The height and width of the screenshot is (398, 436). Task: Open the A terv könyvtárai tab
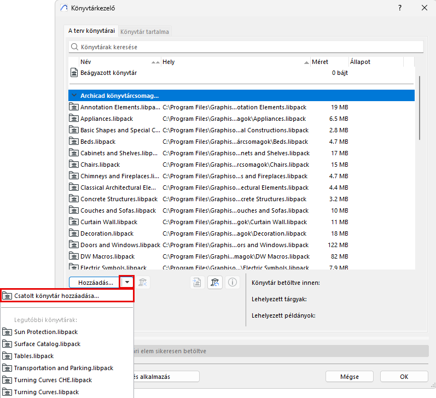(91, 31)
